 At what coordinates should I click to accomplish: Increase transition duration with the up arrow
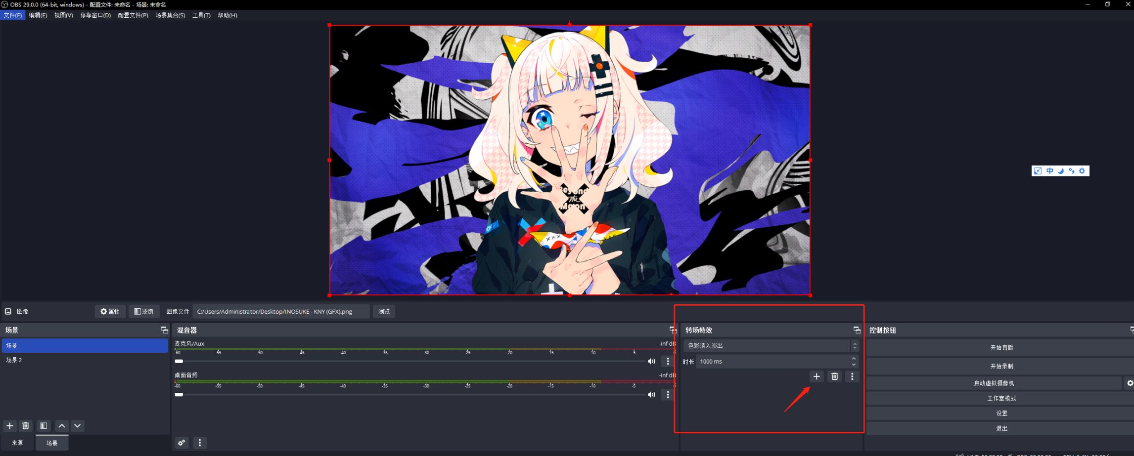(x=854, y=359)
